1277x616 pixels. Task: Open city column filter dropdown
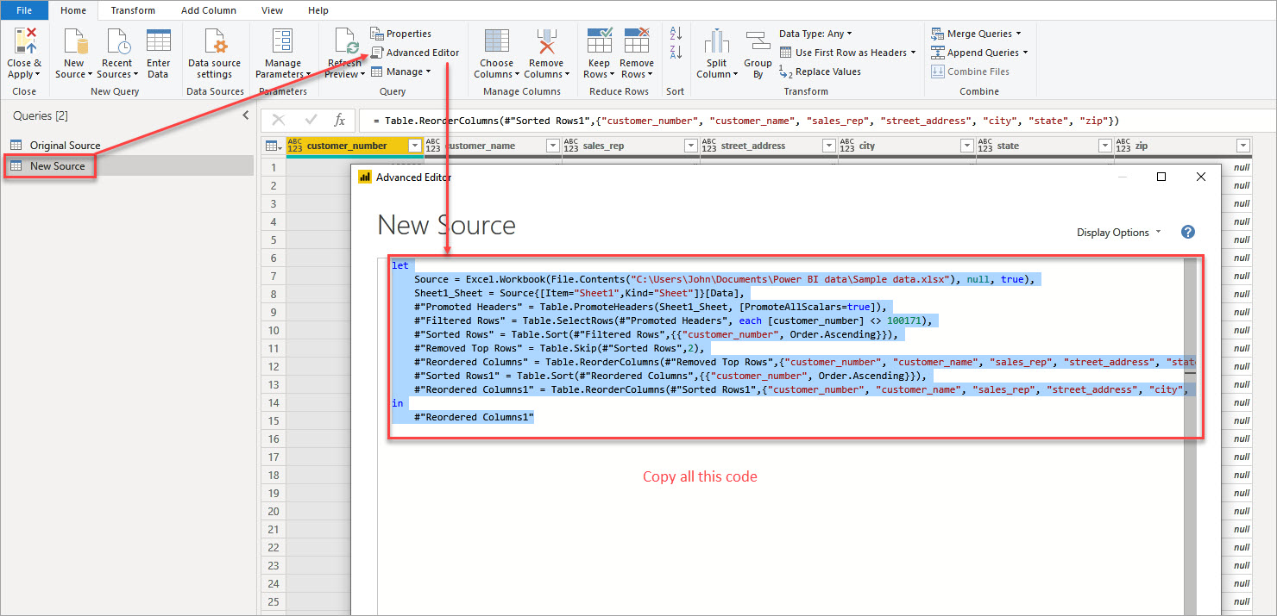(x=966, y=146)
